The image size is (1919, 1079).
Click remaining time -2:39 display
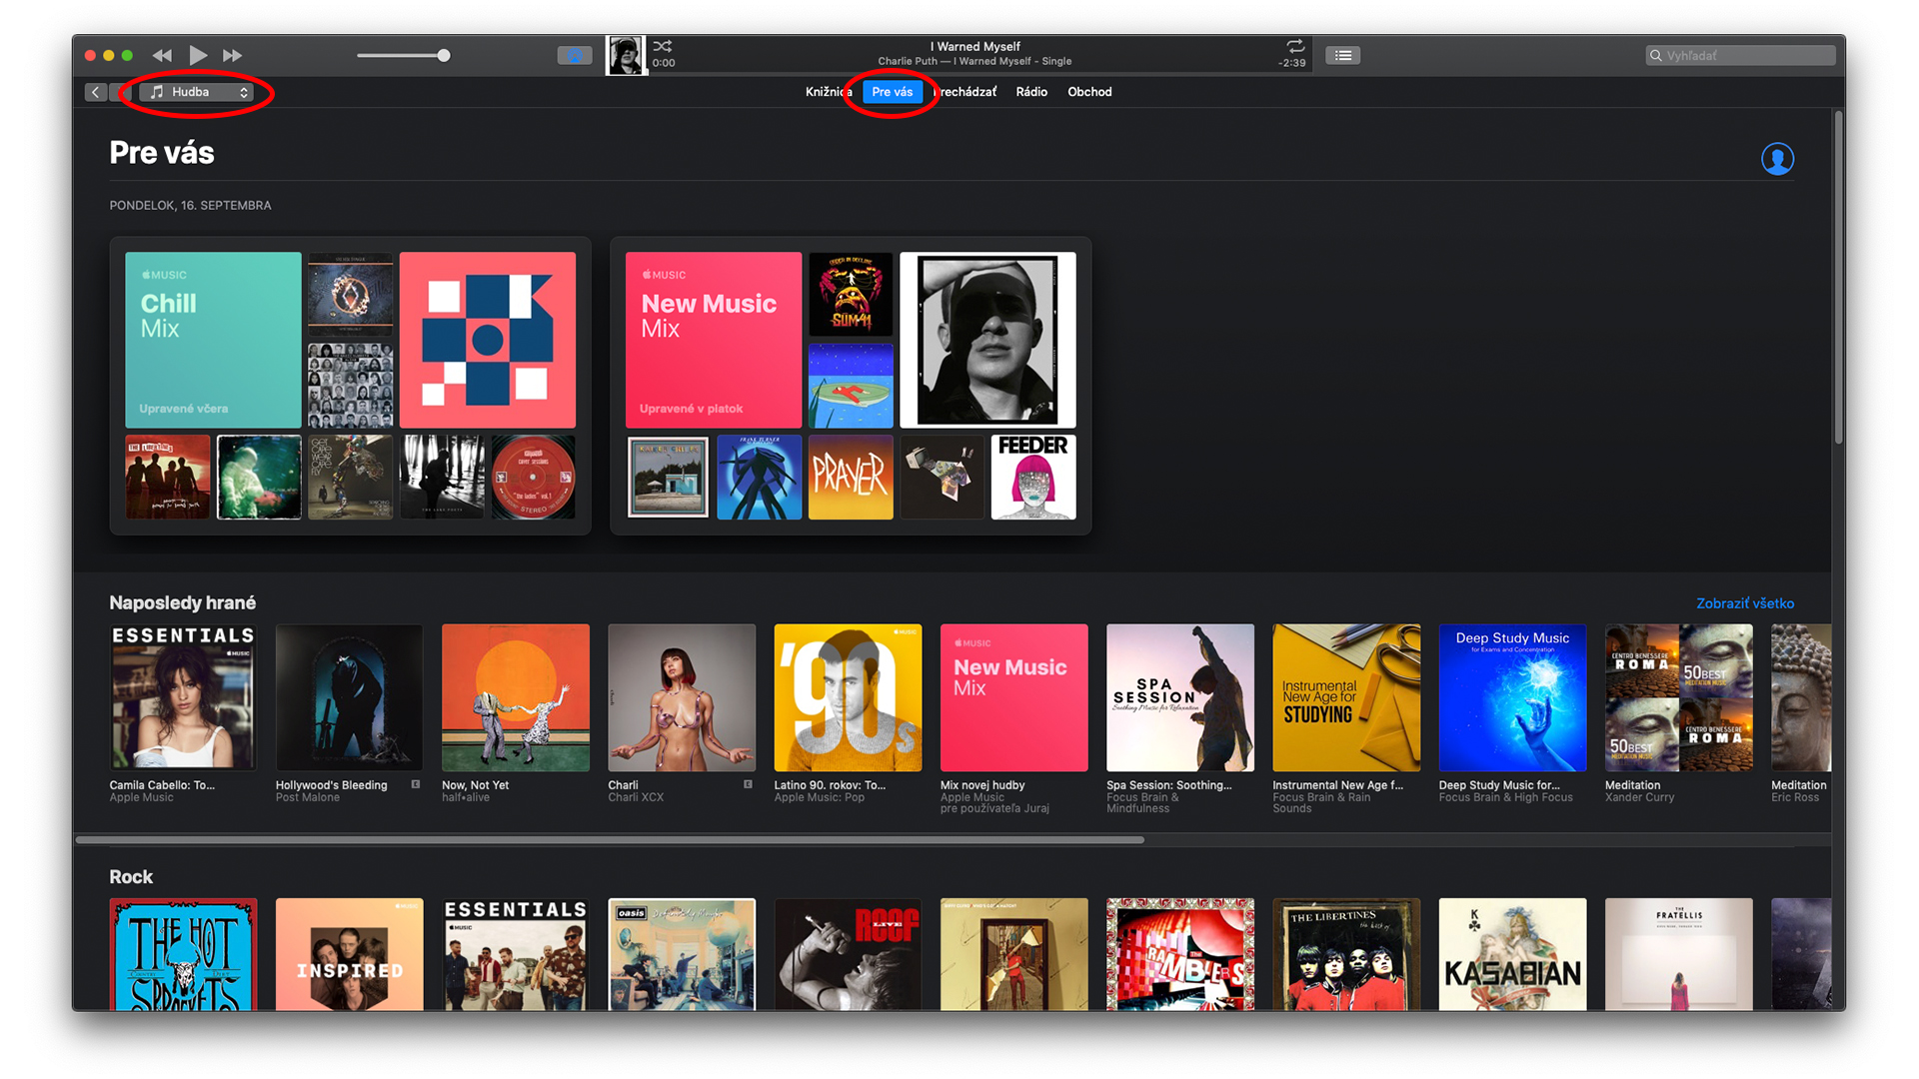tap(1291, 63)
